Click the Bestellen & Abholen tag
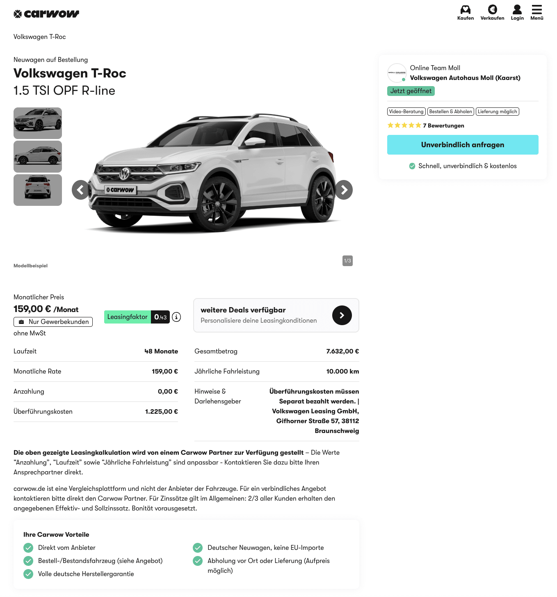The height and width of the screenshot is (597, 557). coord(451,112)
